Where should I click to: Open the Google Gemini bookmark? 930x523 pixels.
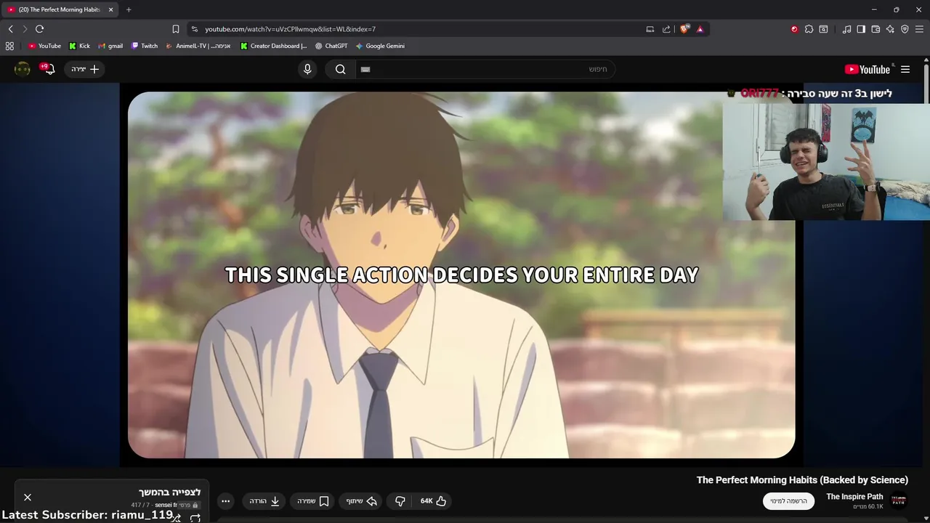[380, 46]
